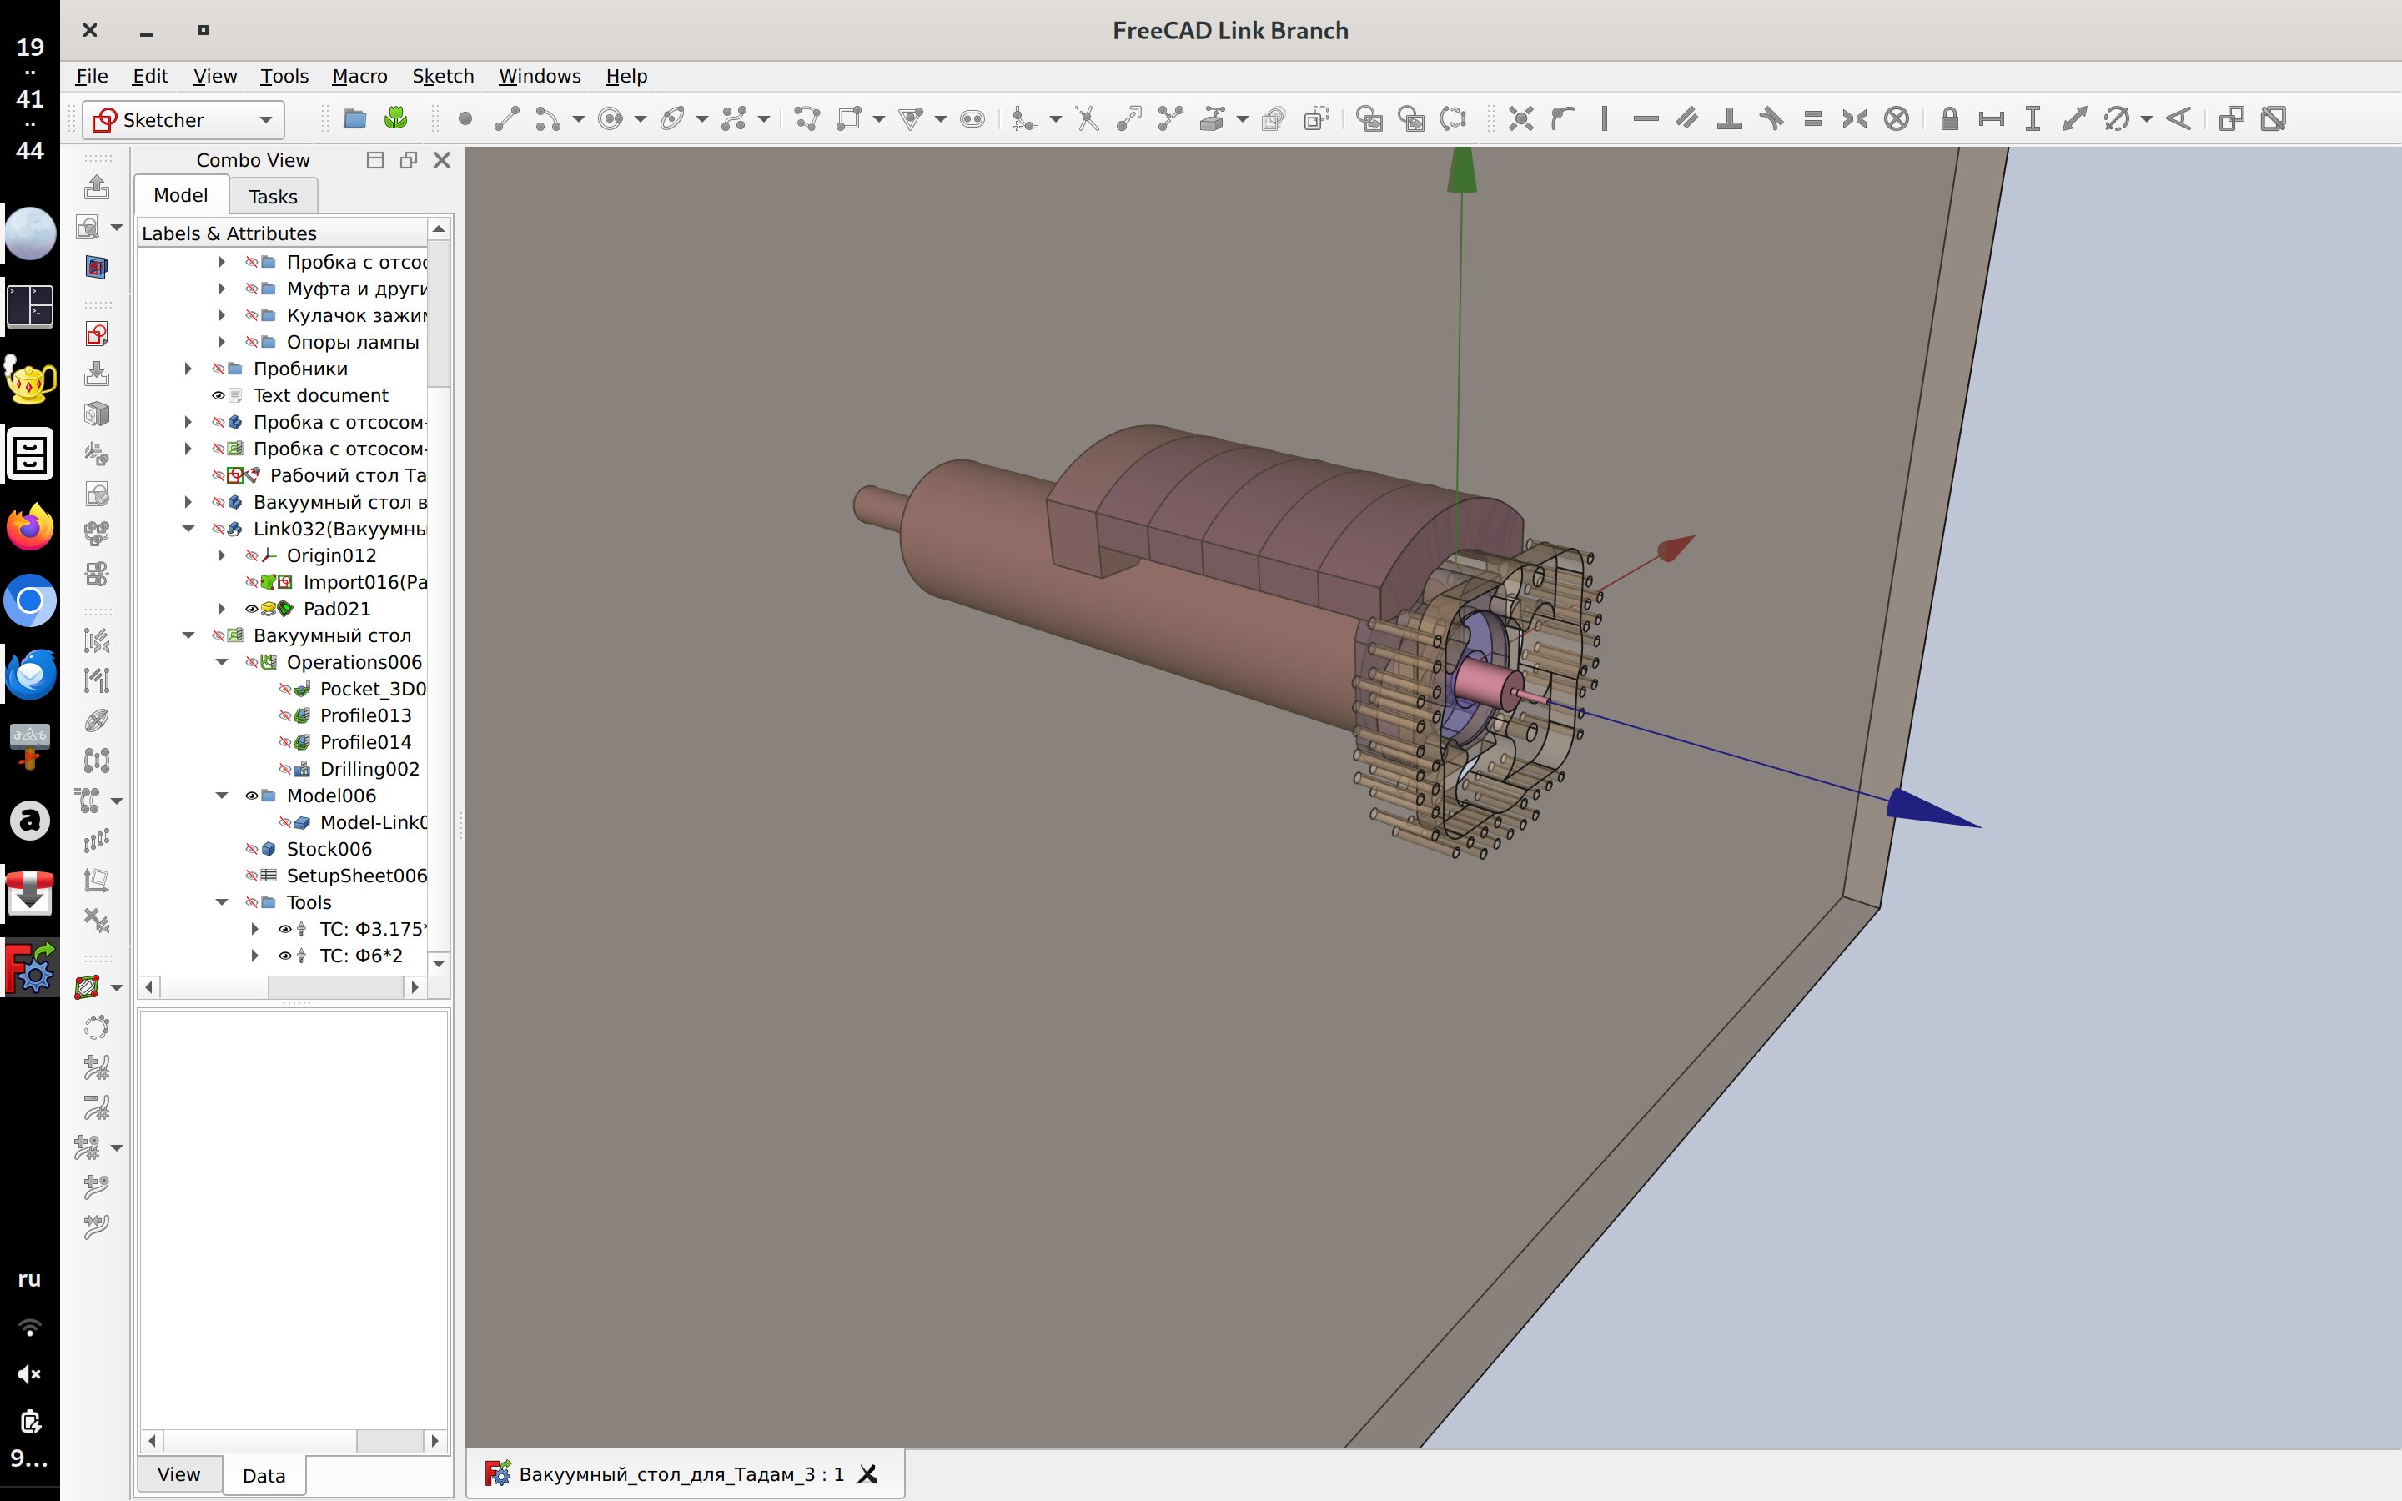The image size is (2402, 1501).
Task: Select the Drilling002 tree item
Action: [369, 768]
